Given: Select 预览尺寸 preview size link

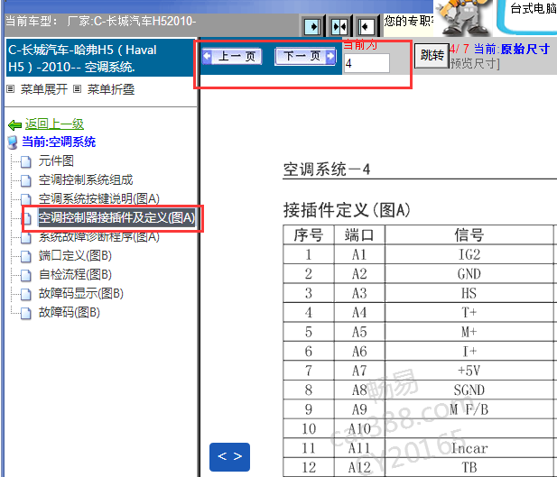Looking at the screenshot, I should tap(474, 64).
